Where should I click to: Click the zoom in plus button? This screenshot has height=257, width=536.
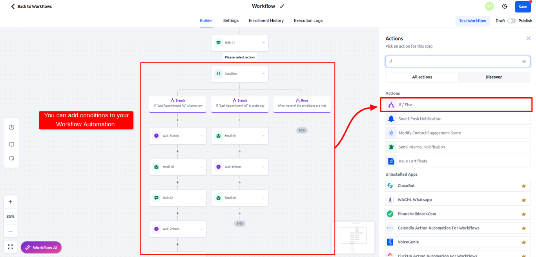(x=11, y=202)
